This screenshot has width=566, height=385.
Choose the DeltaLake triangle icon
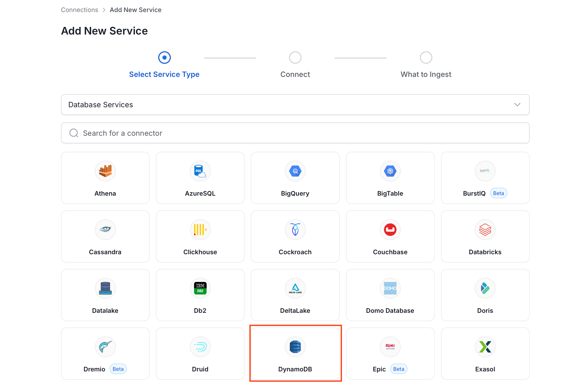click(x=295, y=288)
